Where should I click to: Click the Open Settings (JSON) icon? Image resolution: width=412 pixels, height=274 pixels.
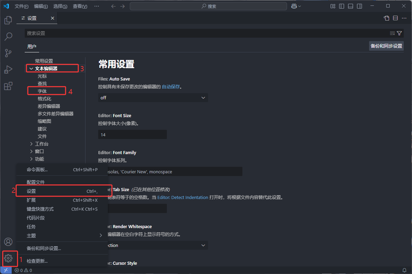coord(387,18)
